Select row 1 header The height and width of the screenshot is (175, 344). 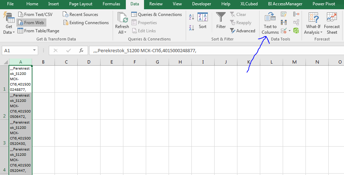[x=4, y=79]
